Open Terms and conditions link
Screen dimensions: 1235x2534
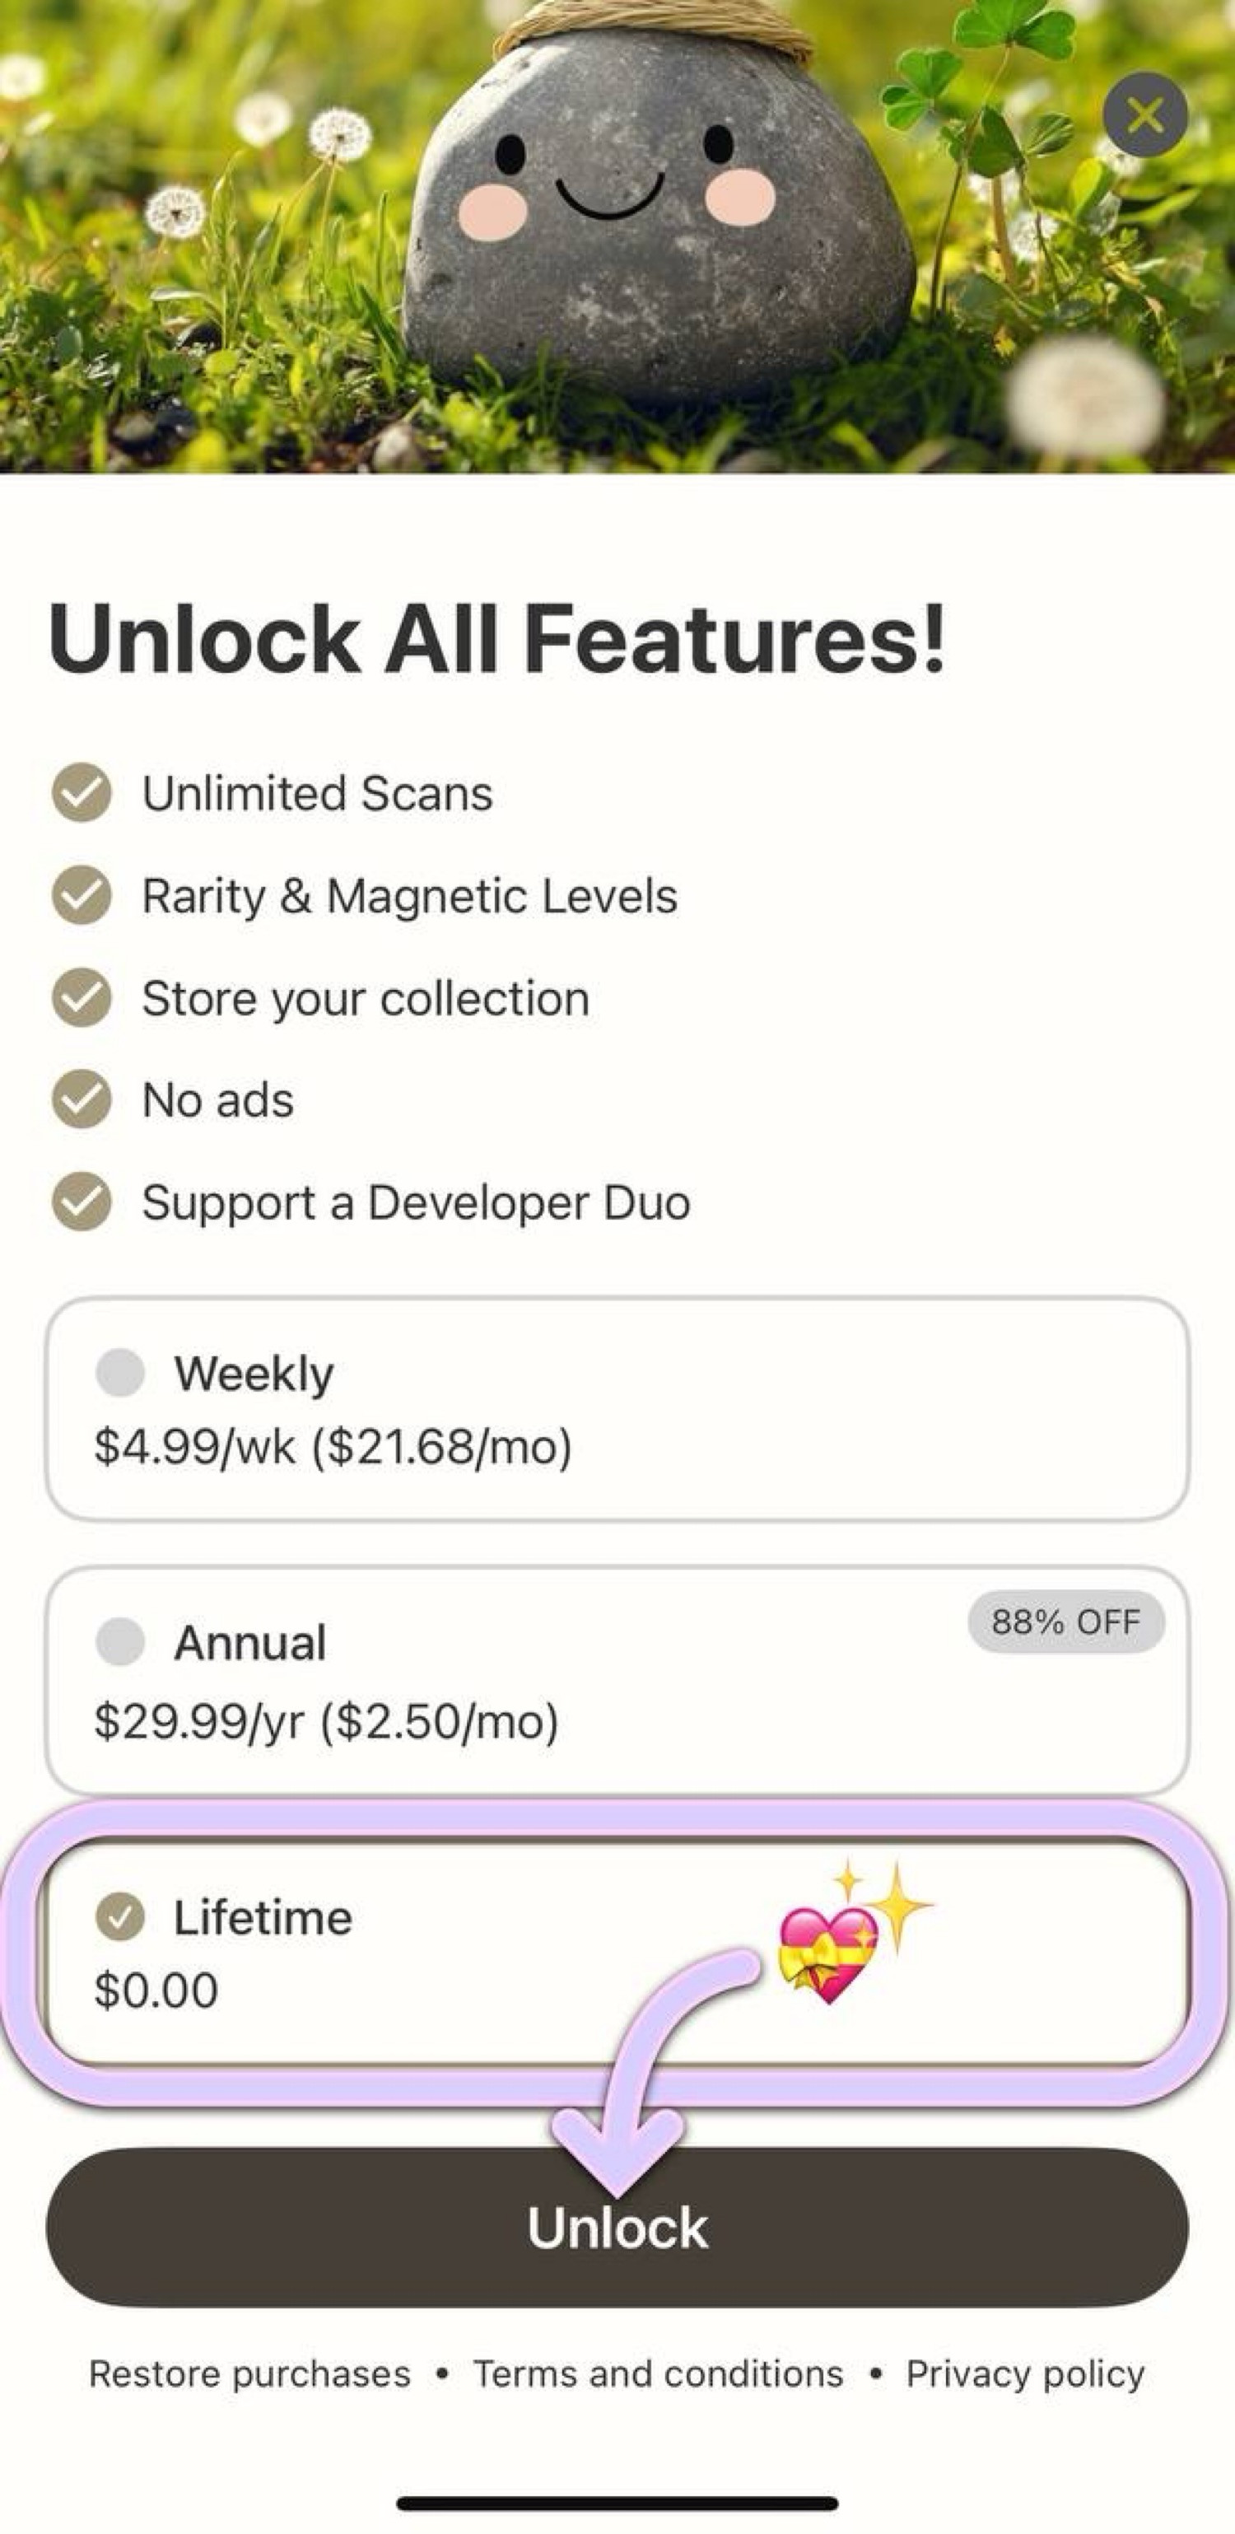pos(658,2373)
